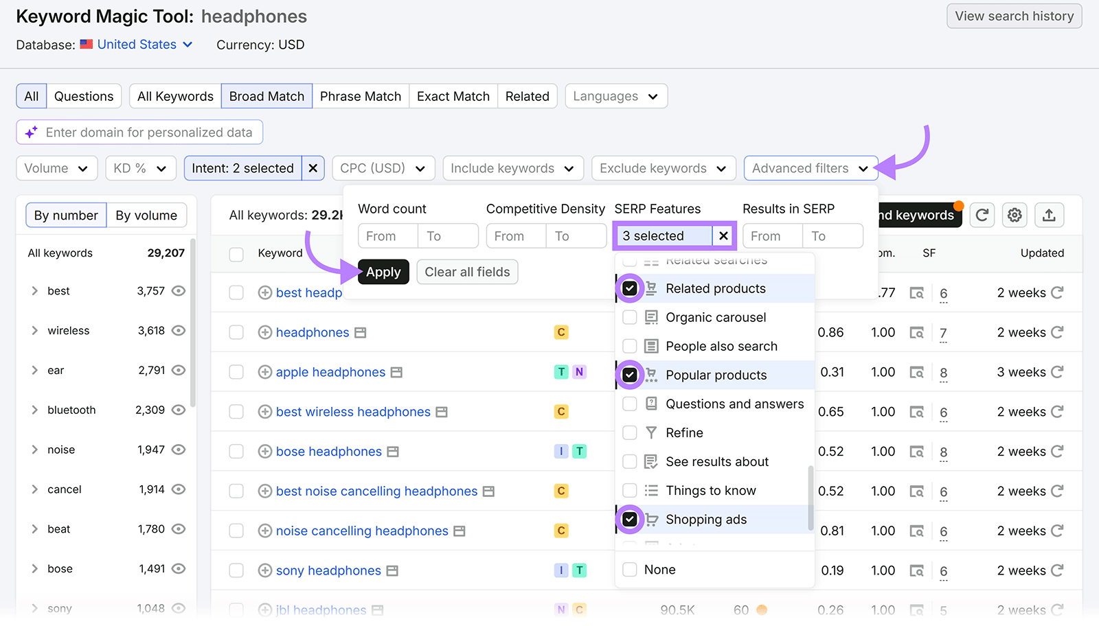Open 'best noise cancelling headphones' keyword link

tap(376, 491)
